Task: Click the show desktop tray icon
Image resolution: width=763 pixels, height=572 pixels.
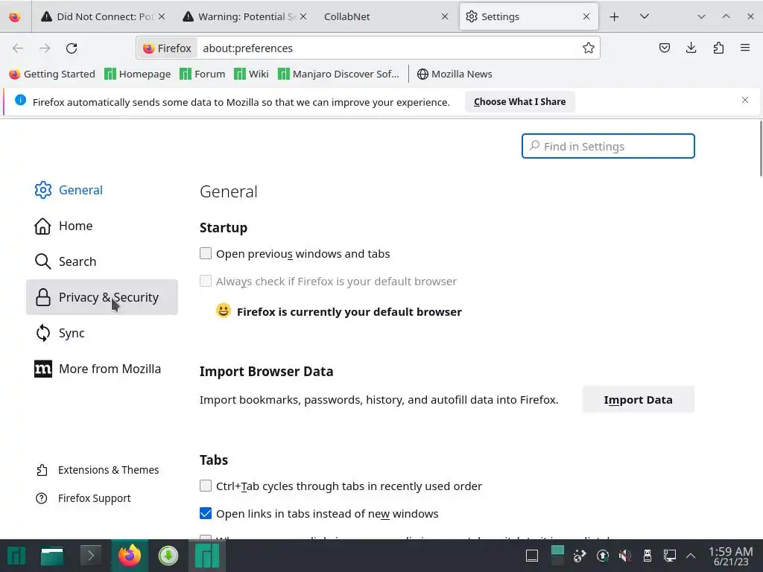Action: click(x=532, y=556)
